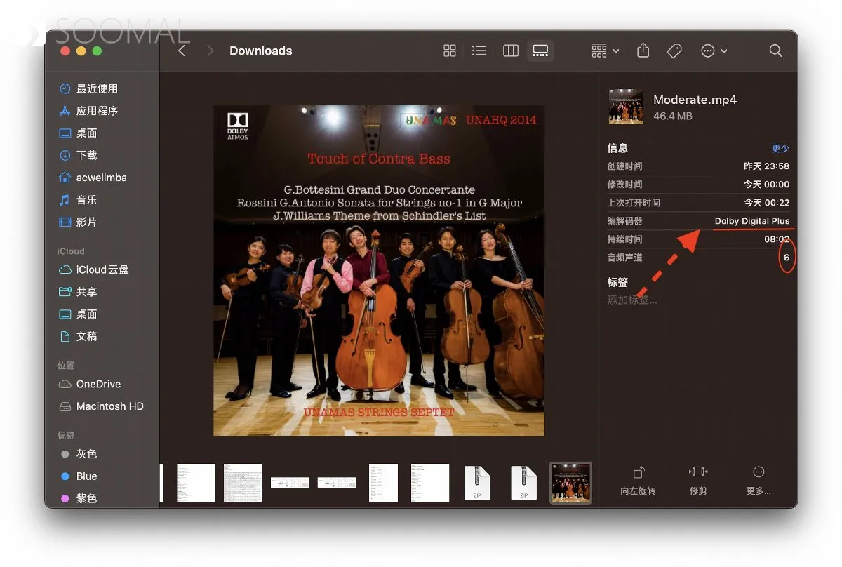Image resolution: width=842 pixels, height=567 pixels.
Task: Click 更少 to collapse info
Action: tap(780, 149)
